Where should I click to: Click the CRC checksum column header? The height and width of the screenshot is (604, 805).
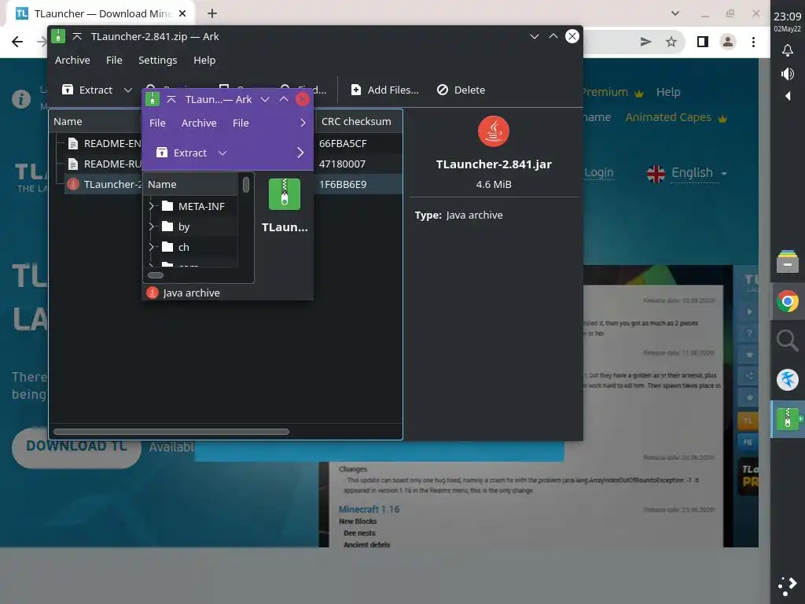point(356,122)
